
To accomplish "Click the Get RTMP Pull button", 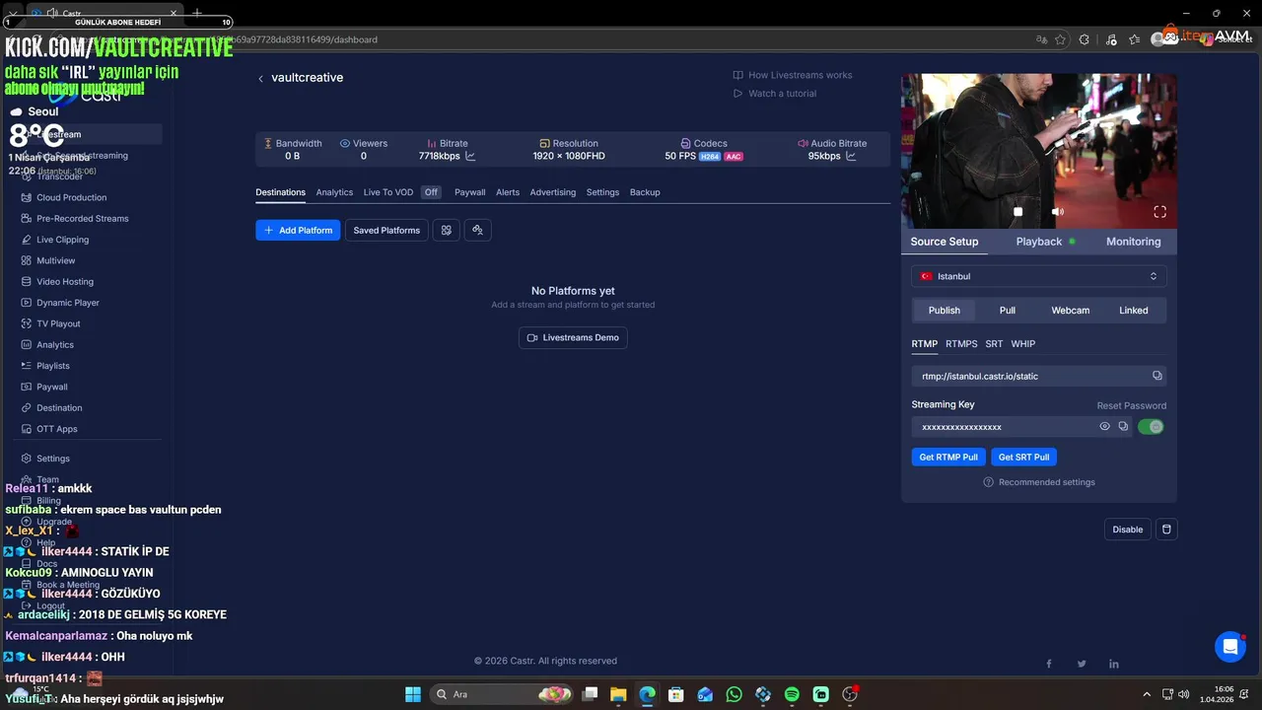I will coord(948,458).
